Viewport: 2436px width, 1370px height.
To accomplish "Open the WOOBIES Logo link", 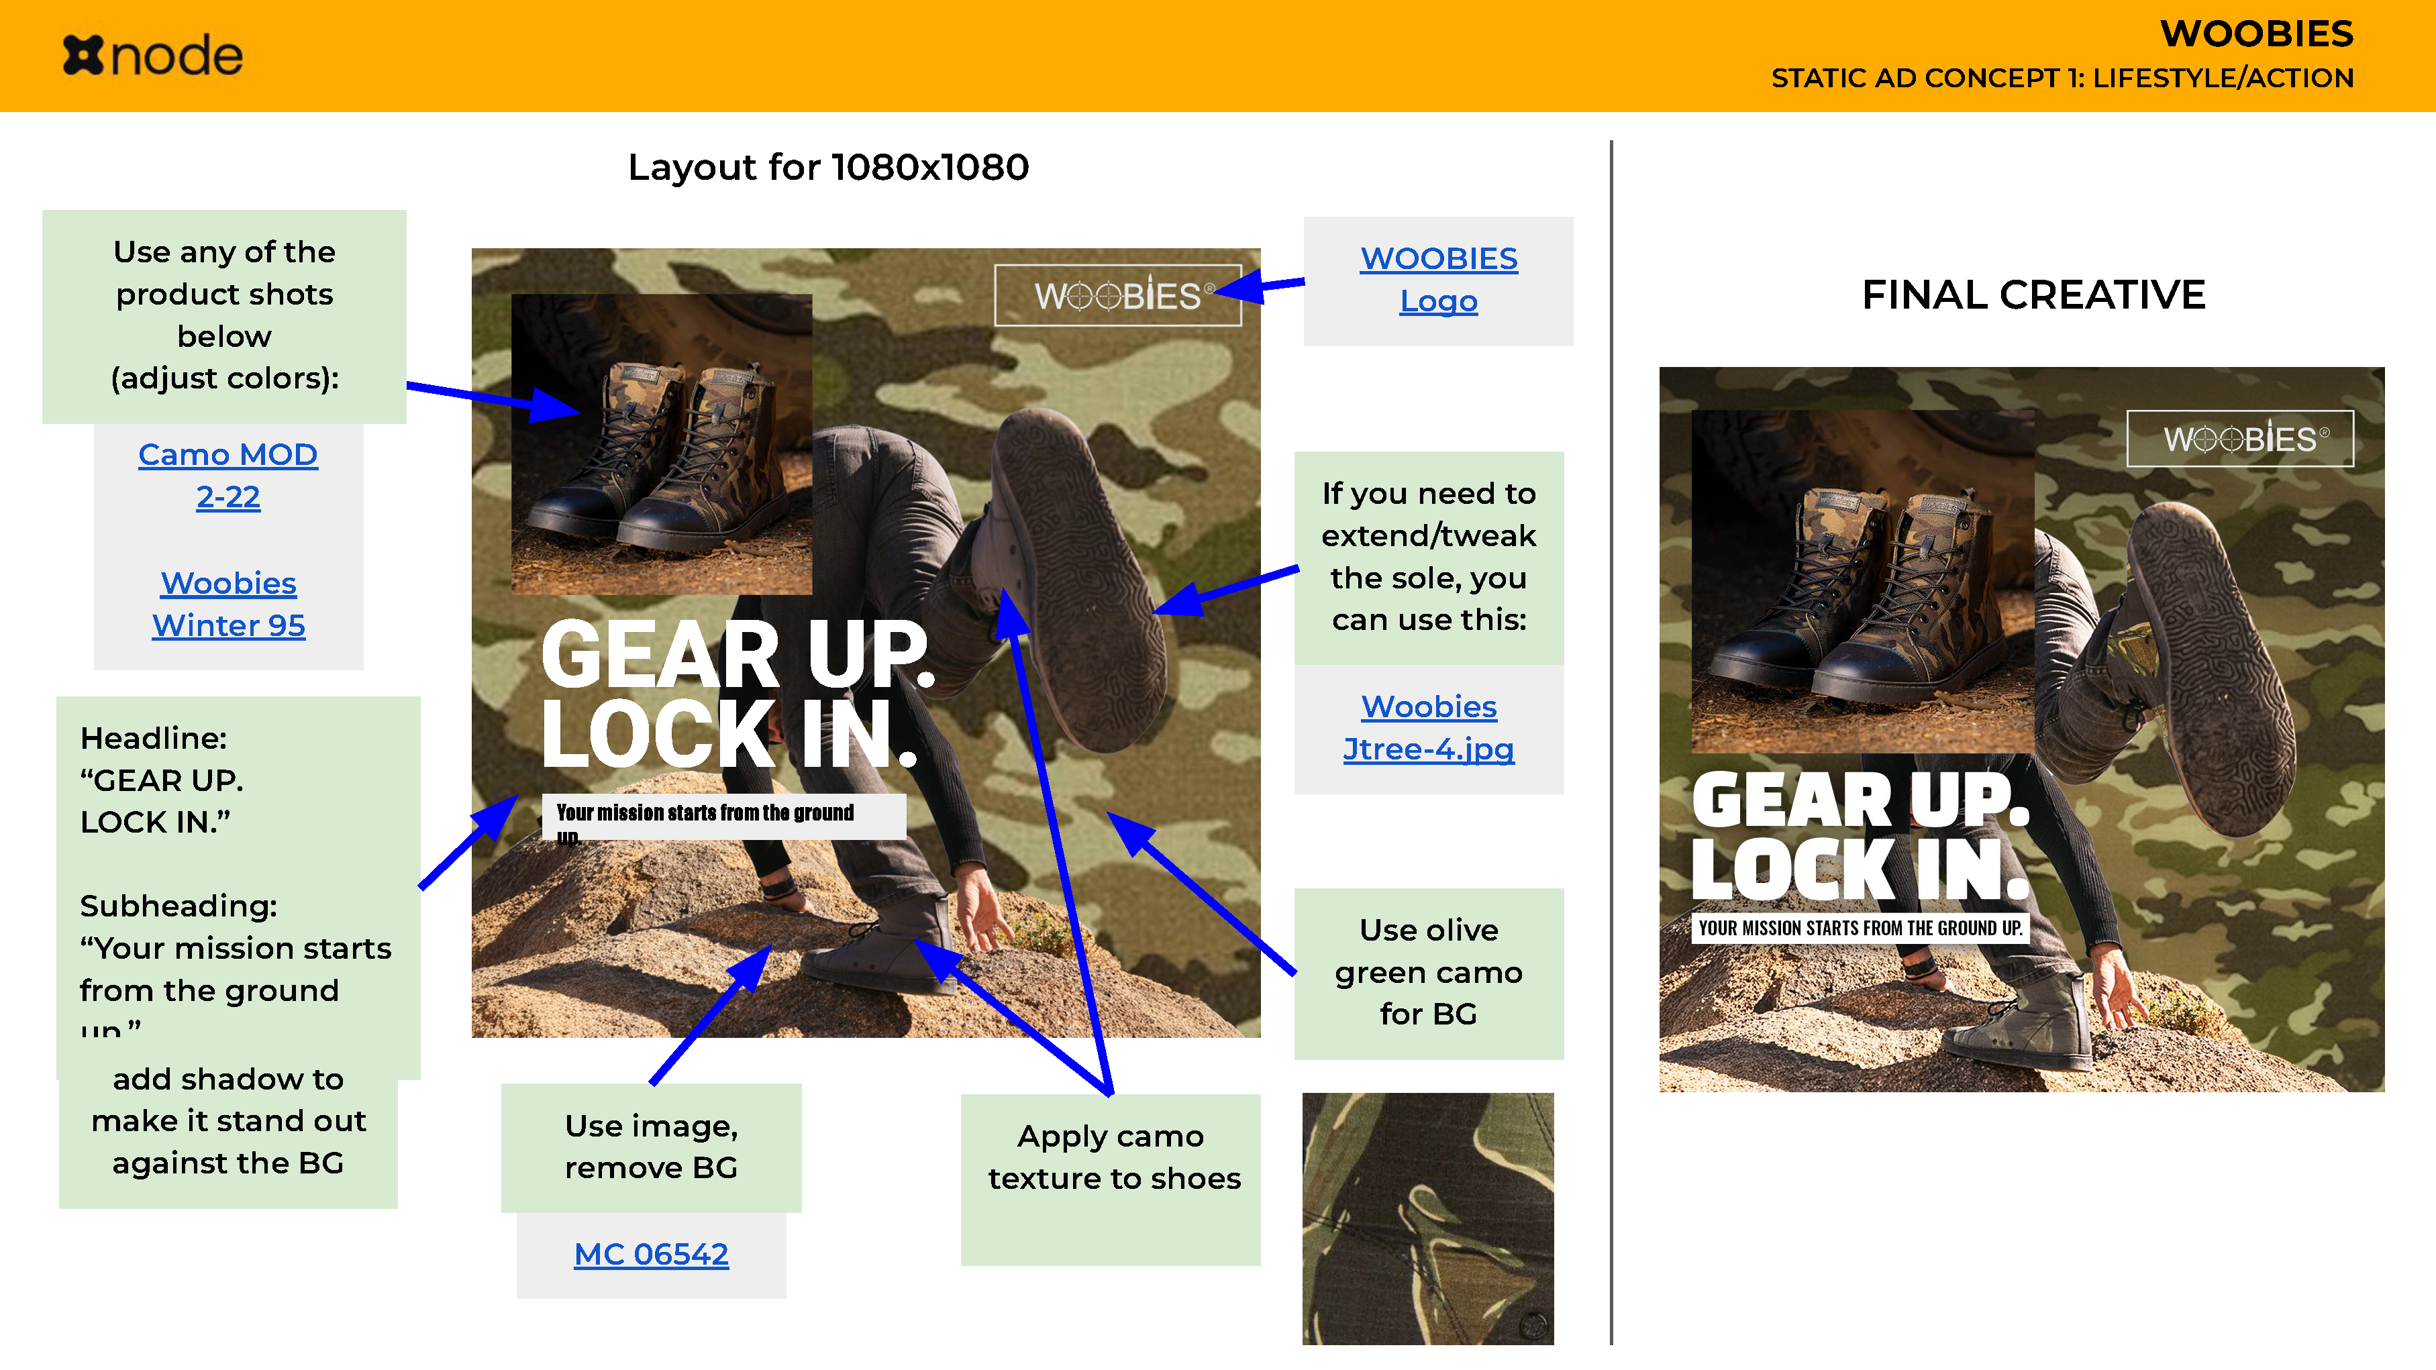I will coord(1438,280).
